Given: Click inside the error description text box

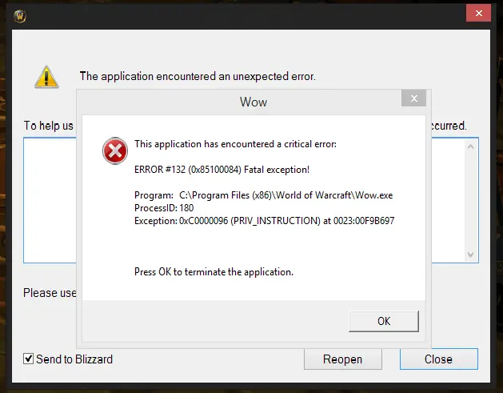Looking at the screenshot, I should point(50,200).
